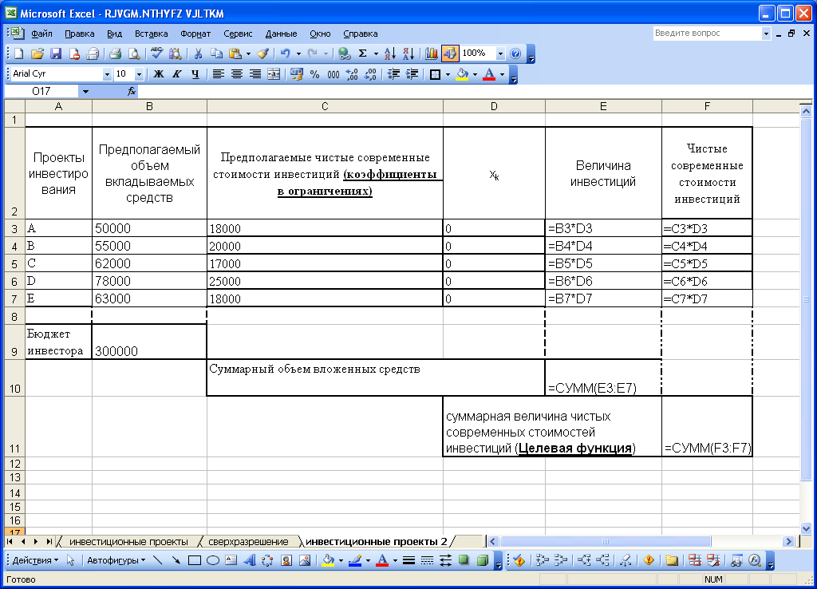Decrease decimal places
Screen dimensions: 817x589
pyautogui.click(x=370, y=74)
